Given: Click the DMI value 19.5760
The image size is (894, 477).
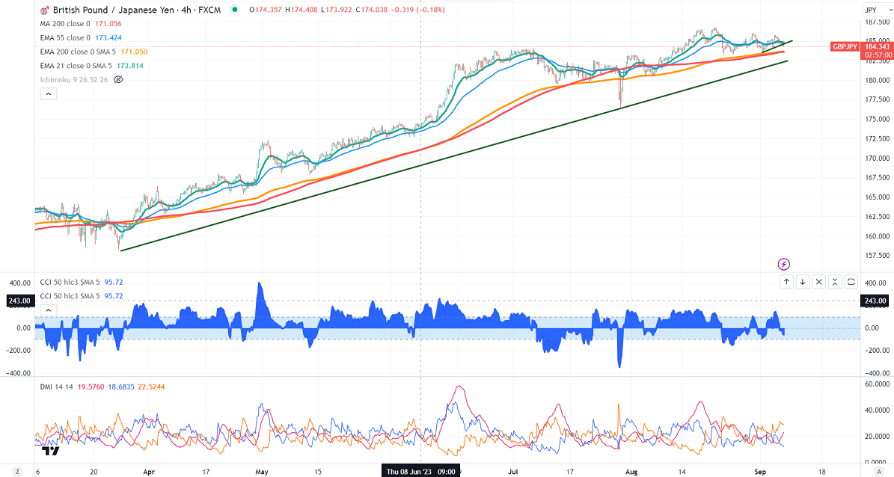Looking at the screenshot, I should click(91, 387).
